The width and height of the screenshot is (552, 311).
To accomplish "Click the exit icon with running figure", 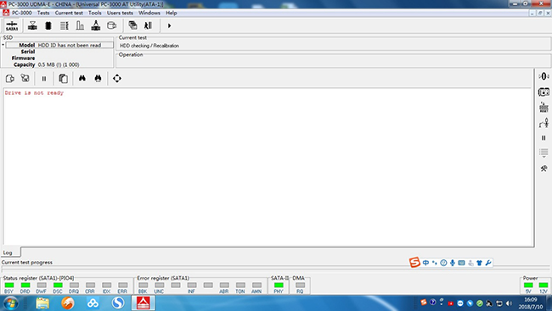I will pyautogui.click(x=148, y=25).
